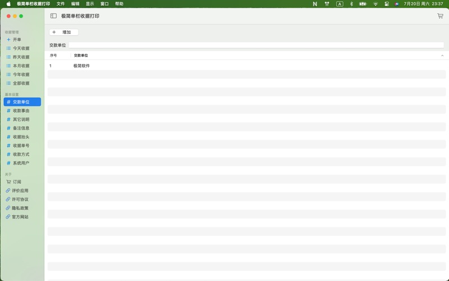Image resolution: width=449 pixels, height=281 pixels.
Task: Open 订阅 subscription page
Action: 22,182
